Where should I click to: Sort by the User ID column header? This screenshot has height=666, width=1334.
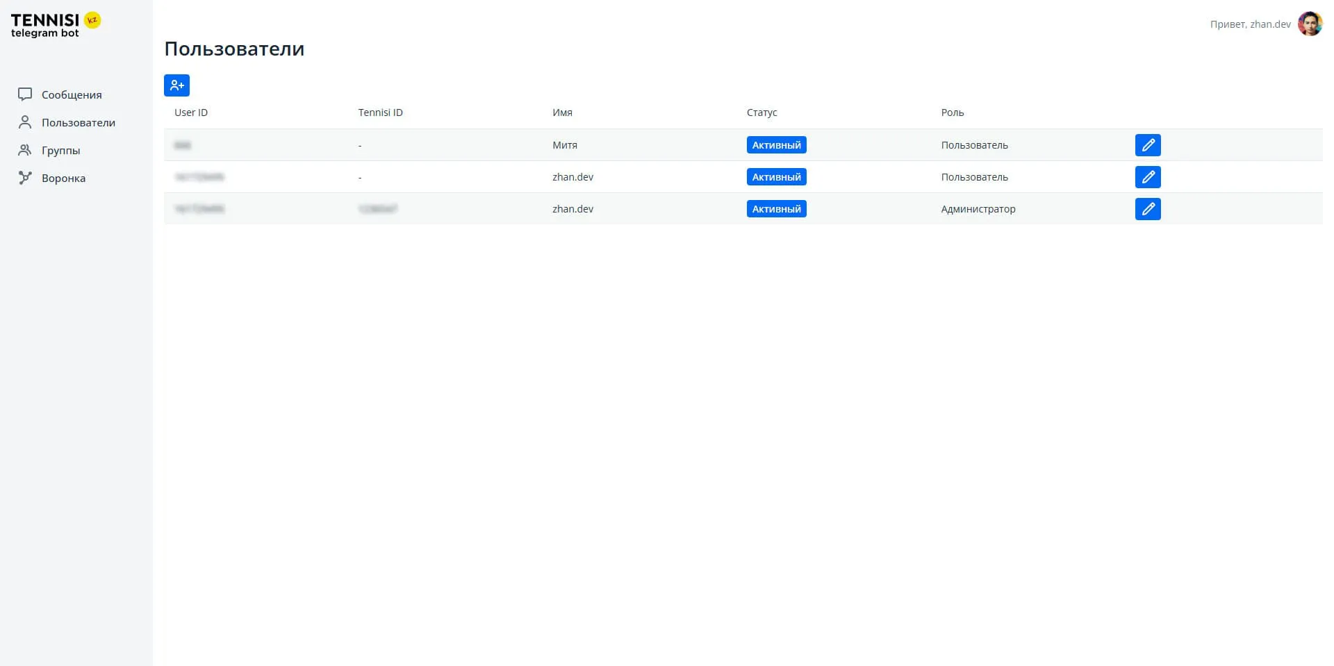click(191, 113)
